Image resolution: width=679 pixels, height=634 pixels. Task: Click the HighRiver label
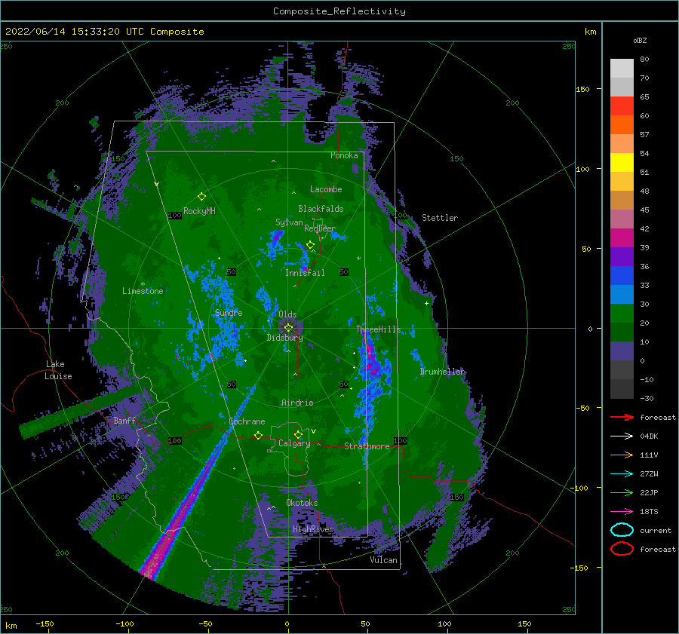[313, 529]
